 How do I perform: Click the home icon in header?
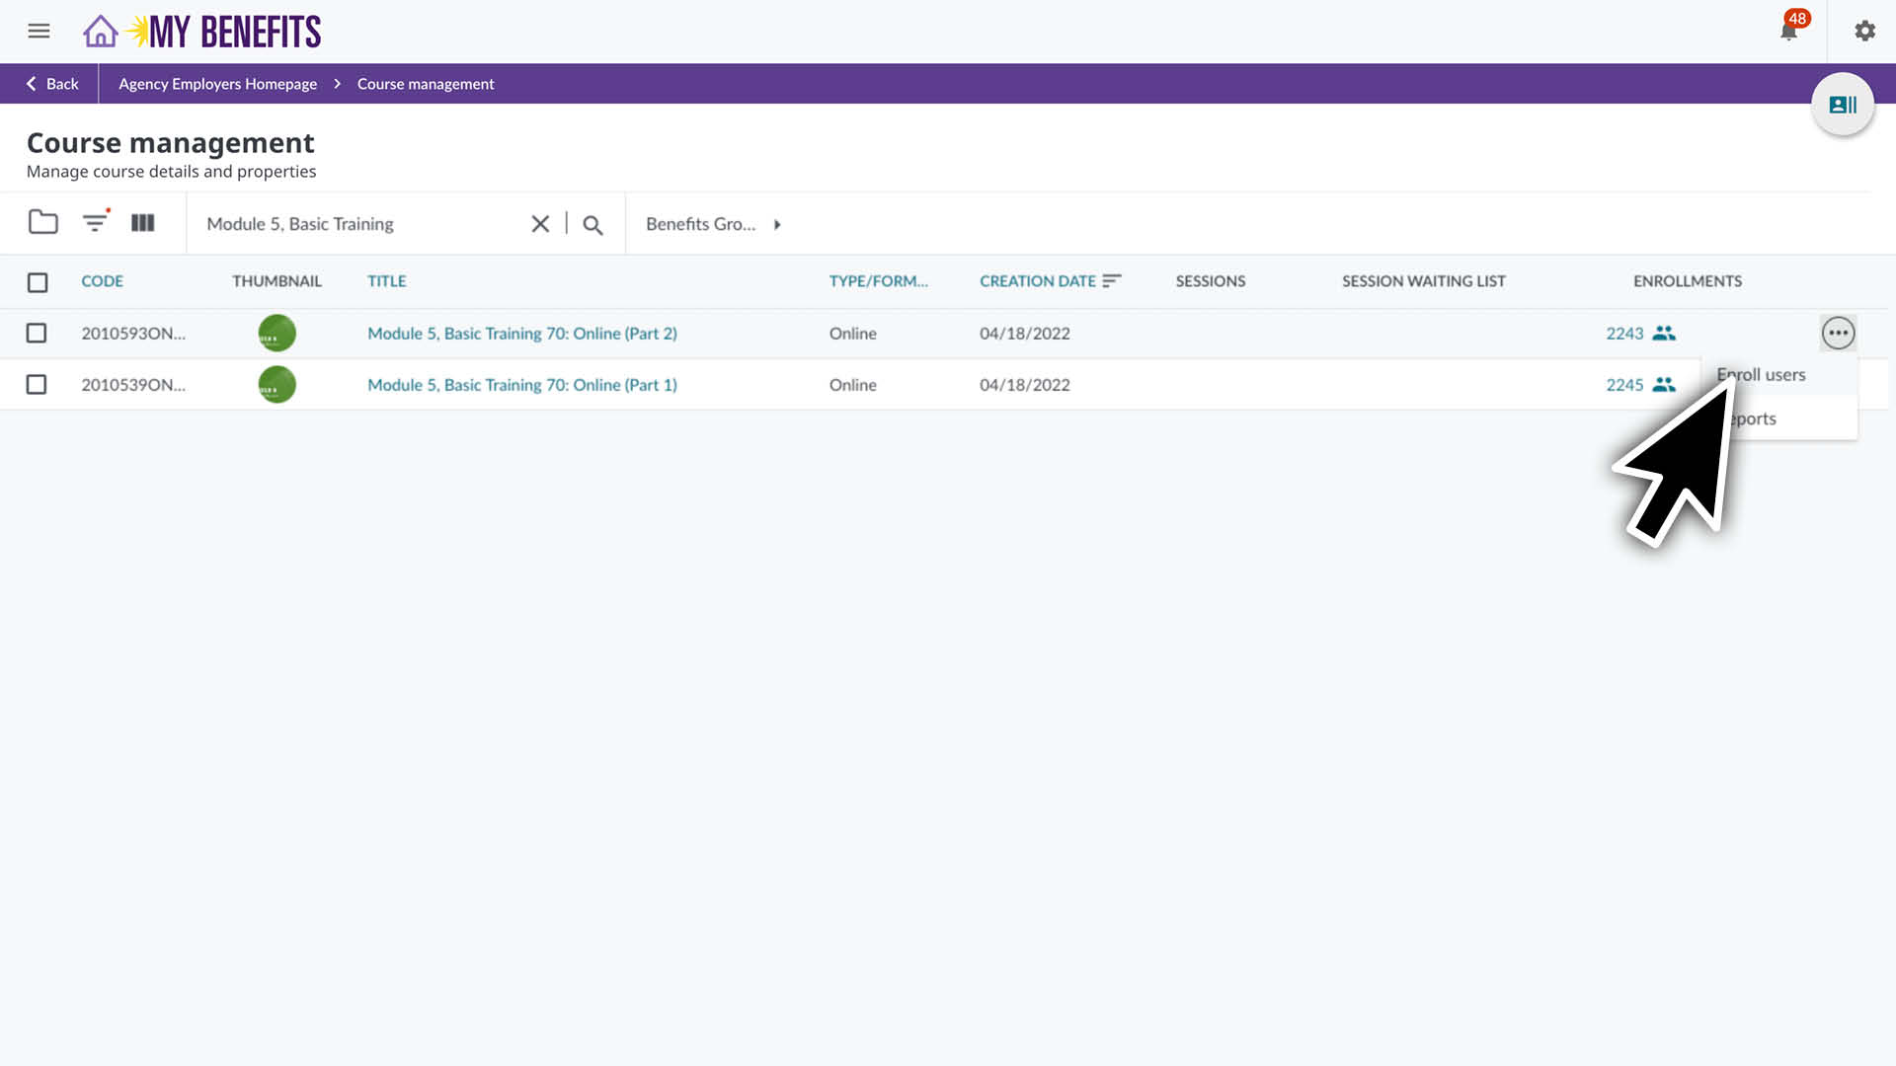coord(100,32)
